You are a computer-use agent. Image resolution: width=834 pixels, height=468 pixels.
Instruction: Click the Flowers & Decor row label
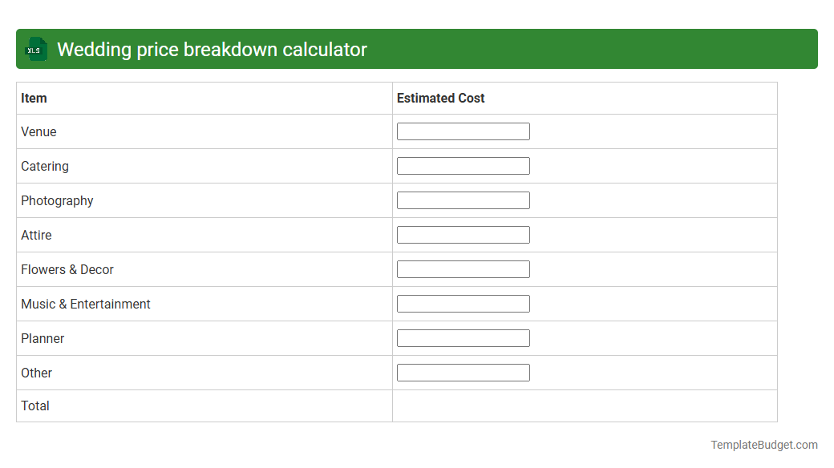click(67, 269)
